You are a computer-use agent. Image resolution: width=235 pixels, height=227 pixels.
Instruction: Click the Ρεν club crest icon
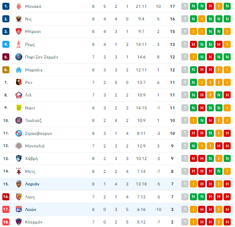[x=19, y=82]
